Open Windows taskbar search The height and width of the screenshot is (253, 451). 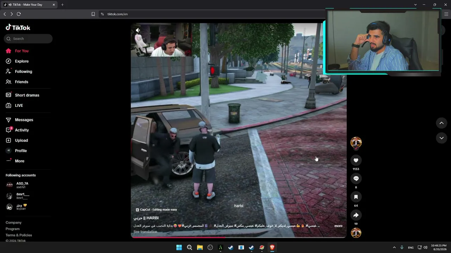coord(189,247)
